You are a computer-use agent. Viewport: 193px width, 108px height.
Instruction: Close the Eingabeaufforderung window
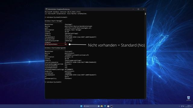coord(144,9)
